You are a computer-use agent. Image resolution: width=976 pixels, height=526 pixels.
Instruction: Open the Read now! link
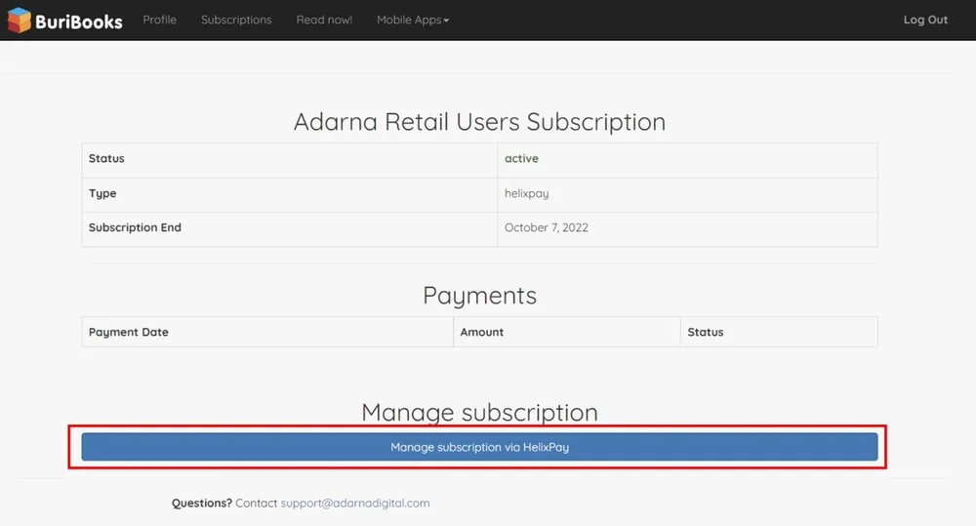(x=324, y=20)
